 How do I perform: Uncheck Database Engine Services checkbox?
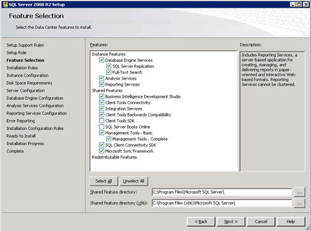[102, 60]
